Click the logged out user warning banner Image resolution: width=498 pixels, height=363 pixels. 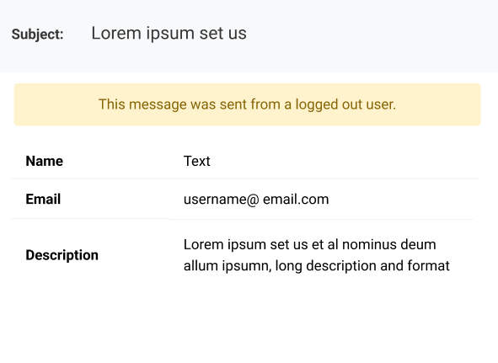click(248, 104)
